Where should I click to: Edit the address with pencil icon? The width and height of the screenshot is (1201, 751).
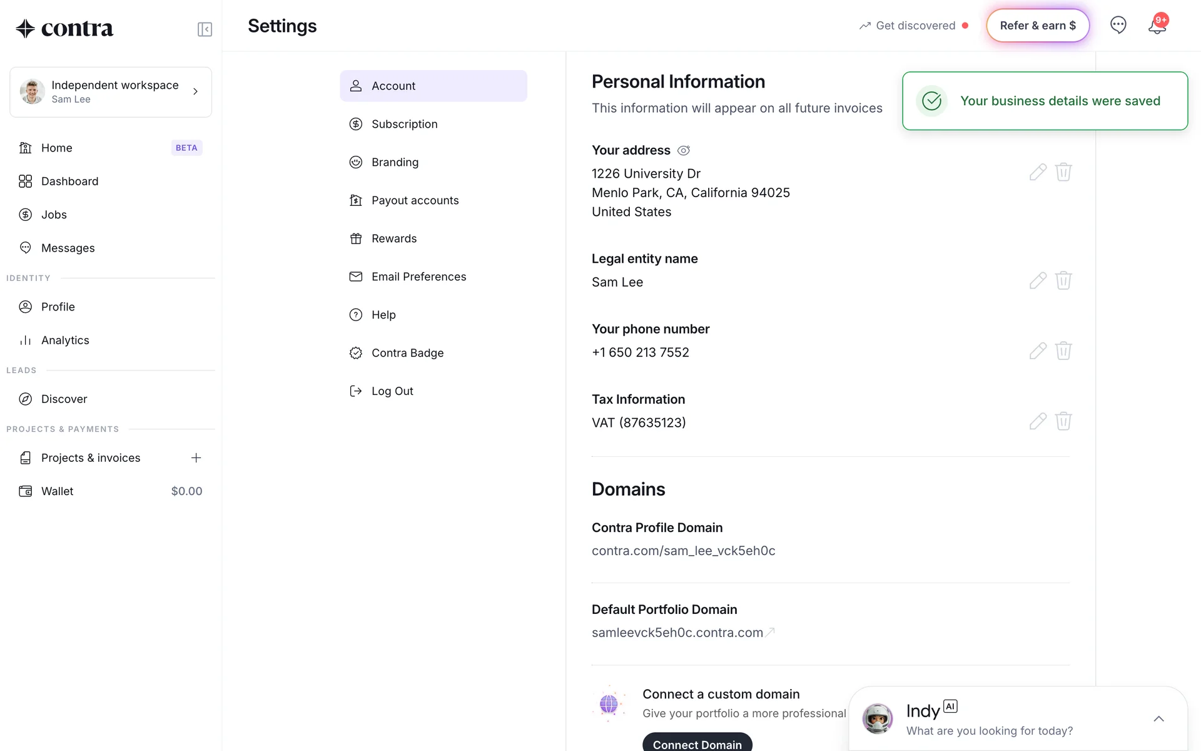(x=1038, y=172)
